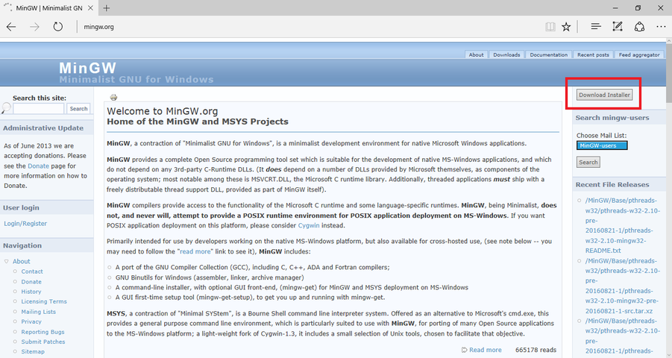Open the Sitemap navigation link

click(33, 351)
